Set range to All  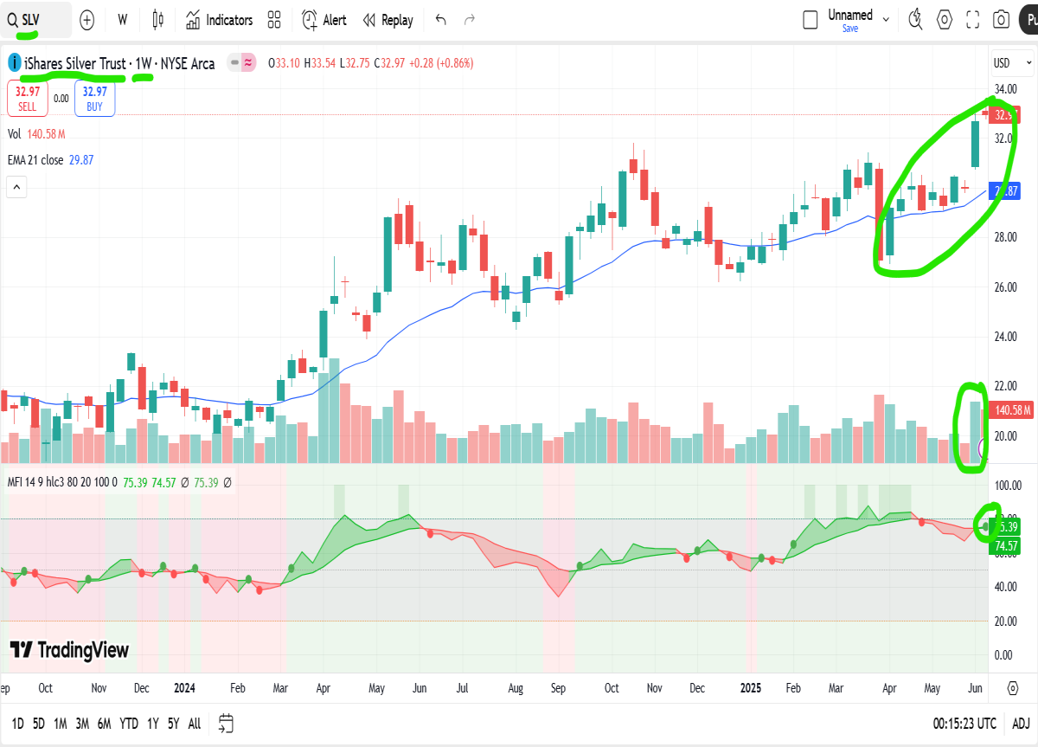tap(195, 723)
